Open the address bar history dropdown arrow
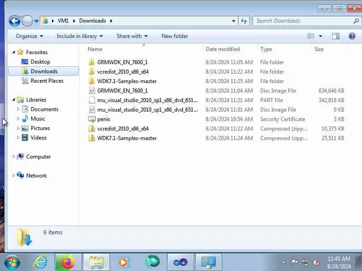Image resolution: width=362 pixels, height=271 pixels. point(233,21)
